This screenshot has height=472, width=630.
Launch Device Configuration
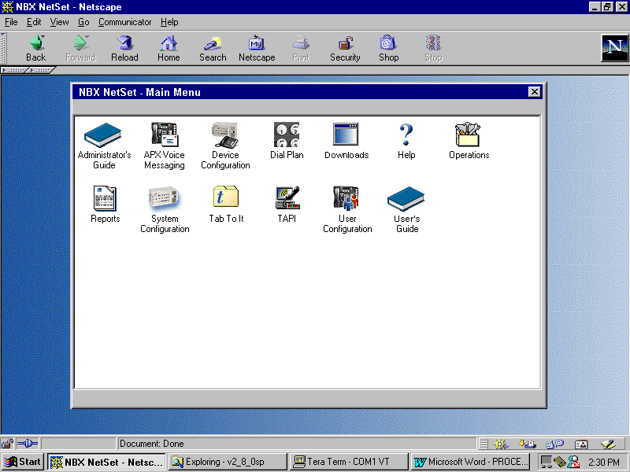click(x=225, y=135)
